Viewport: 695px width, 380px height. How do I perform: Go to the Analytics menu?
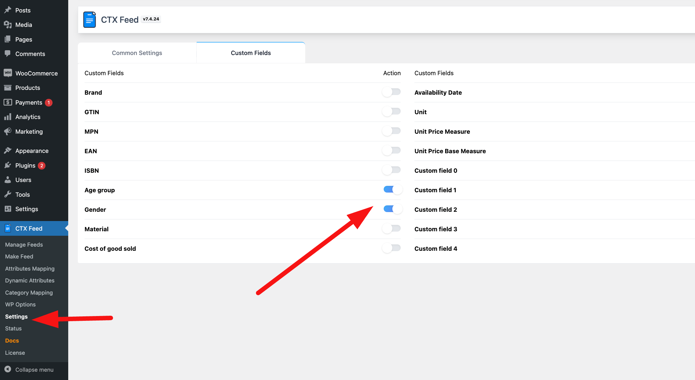[x=34, y=117]
